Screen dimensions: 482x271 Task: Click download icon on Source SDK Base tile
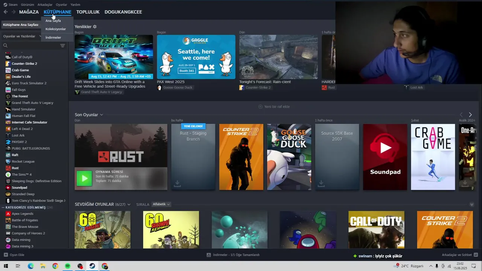tap(321, 184)
